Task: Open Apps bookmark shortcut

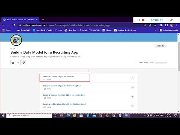Action: click(6, 30)
